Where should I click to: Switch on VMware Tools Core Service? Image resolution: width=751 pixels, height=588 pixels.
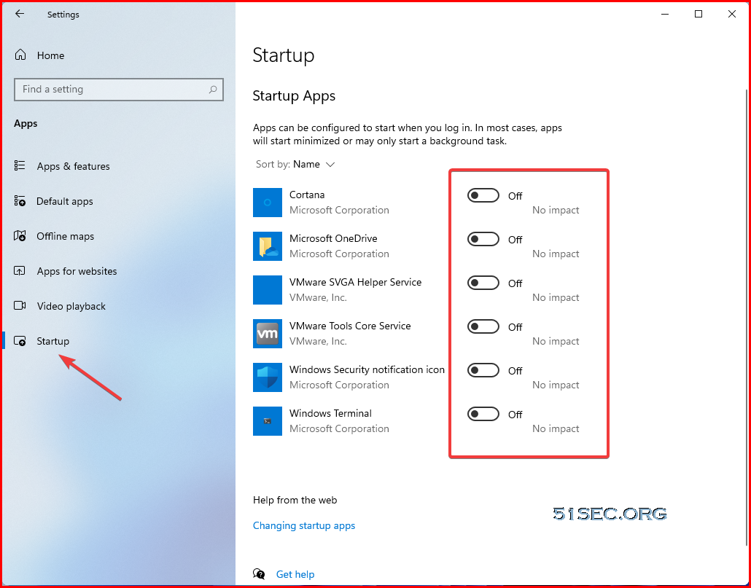tap(483, 326)
